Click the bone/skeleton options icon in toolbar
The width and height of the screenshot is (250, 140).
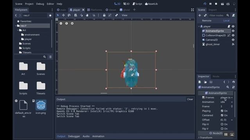[x=116, y=15]
